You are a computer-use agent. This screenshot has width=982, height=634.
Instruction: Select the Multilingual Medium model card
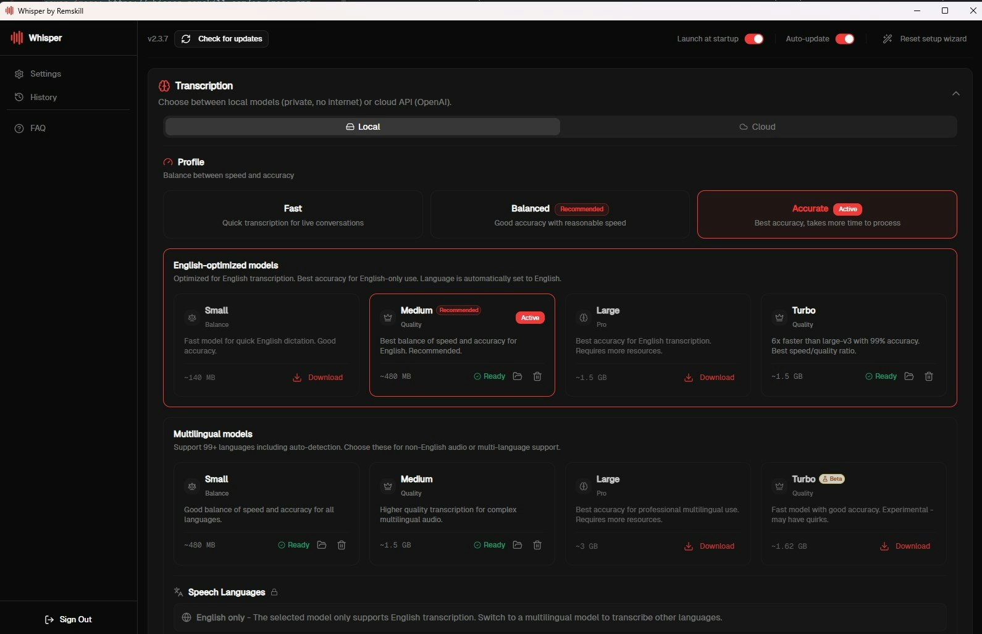tap(462, 514)
